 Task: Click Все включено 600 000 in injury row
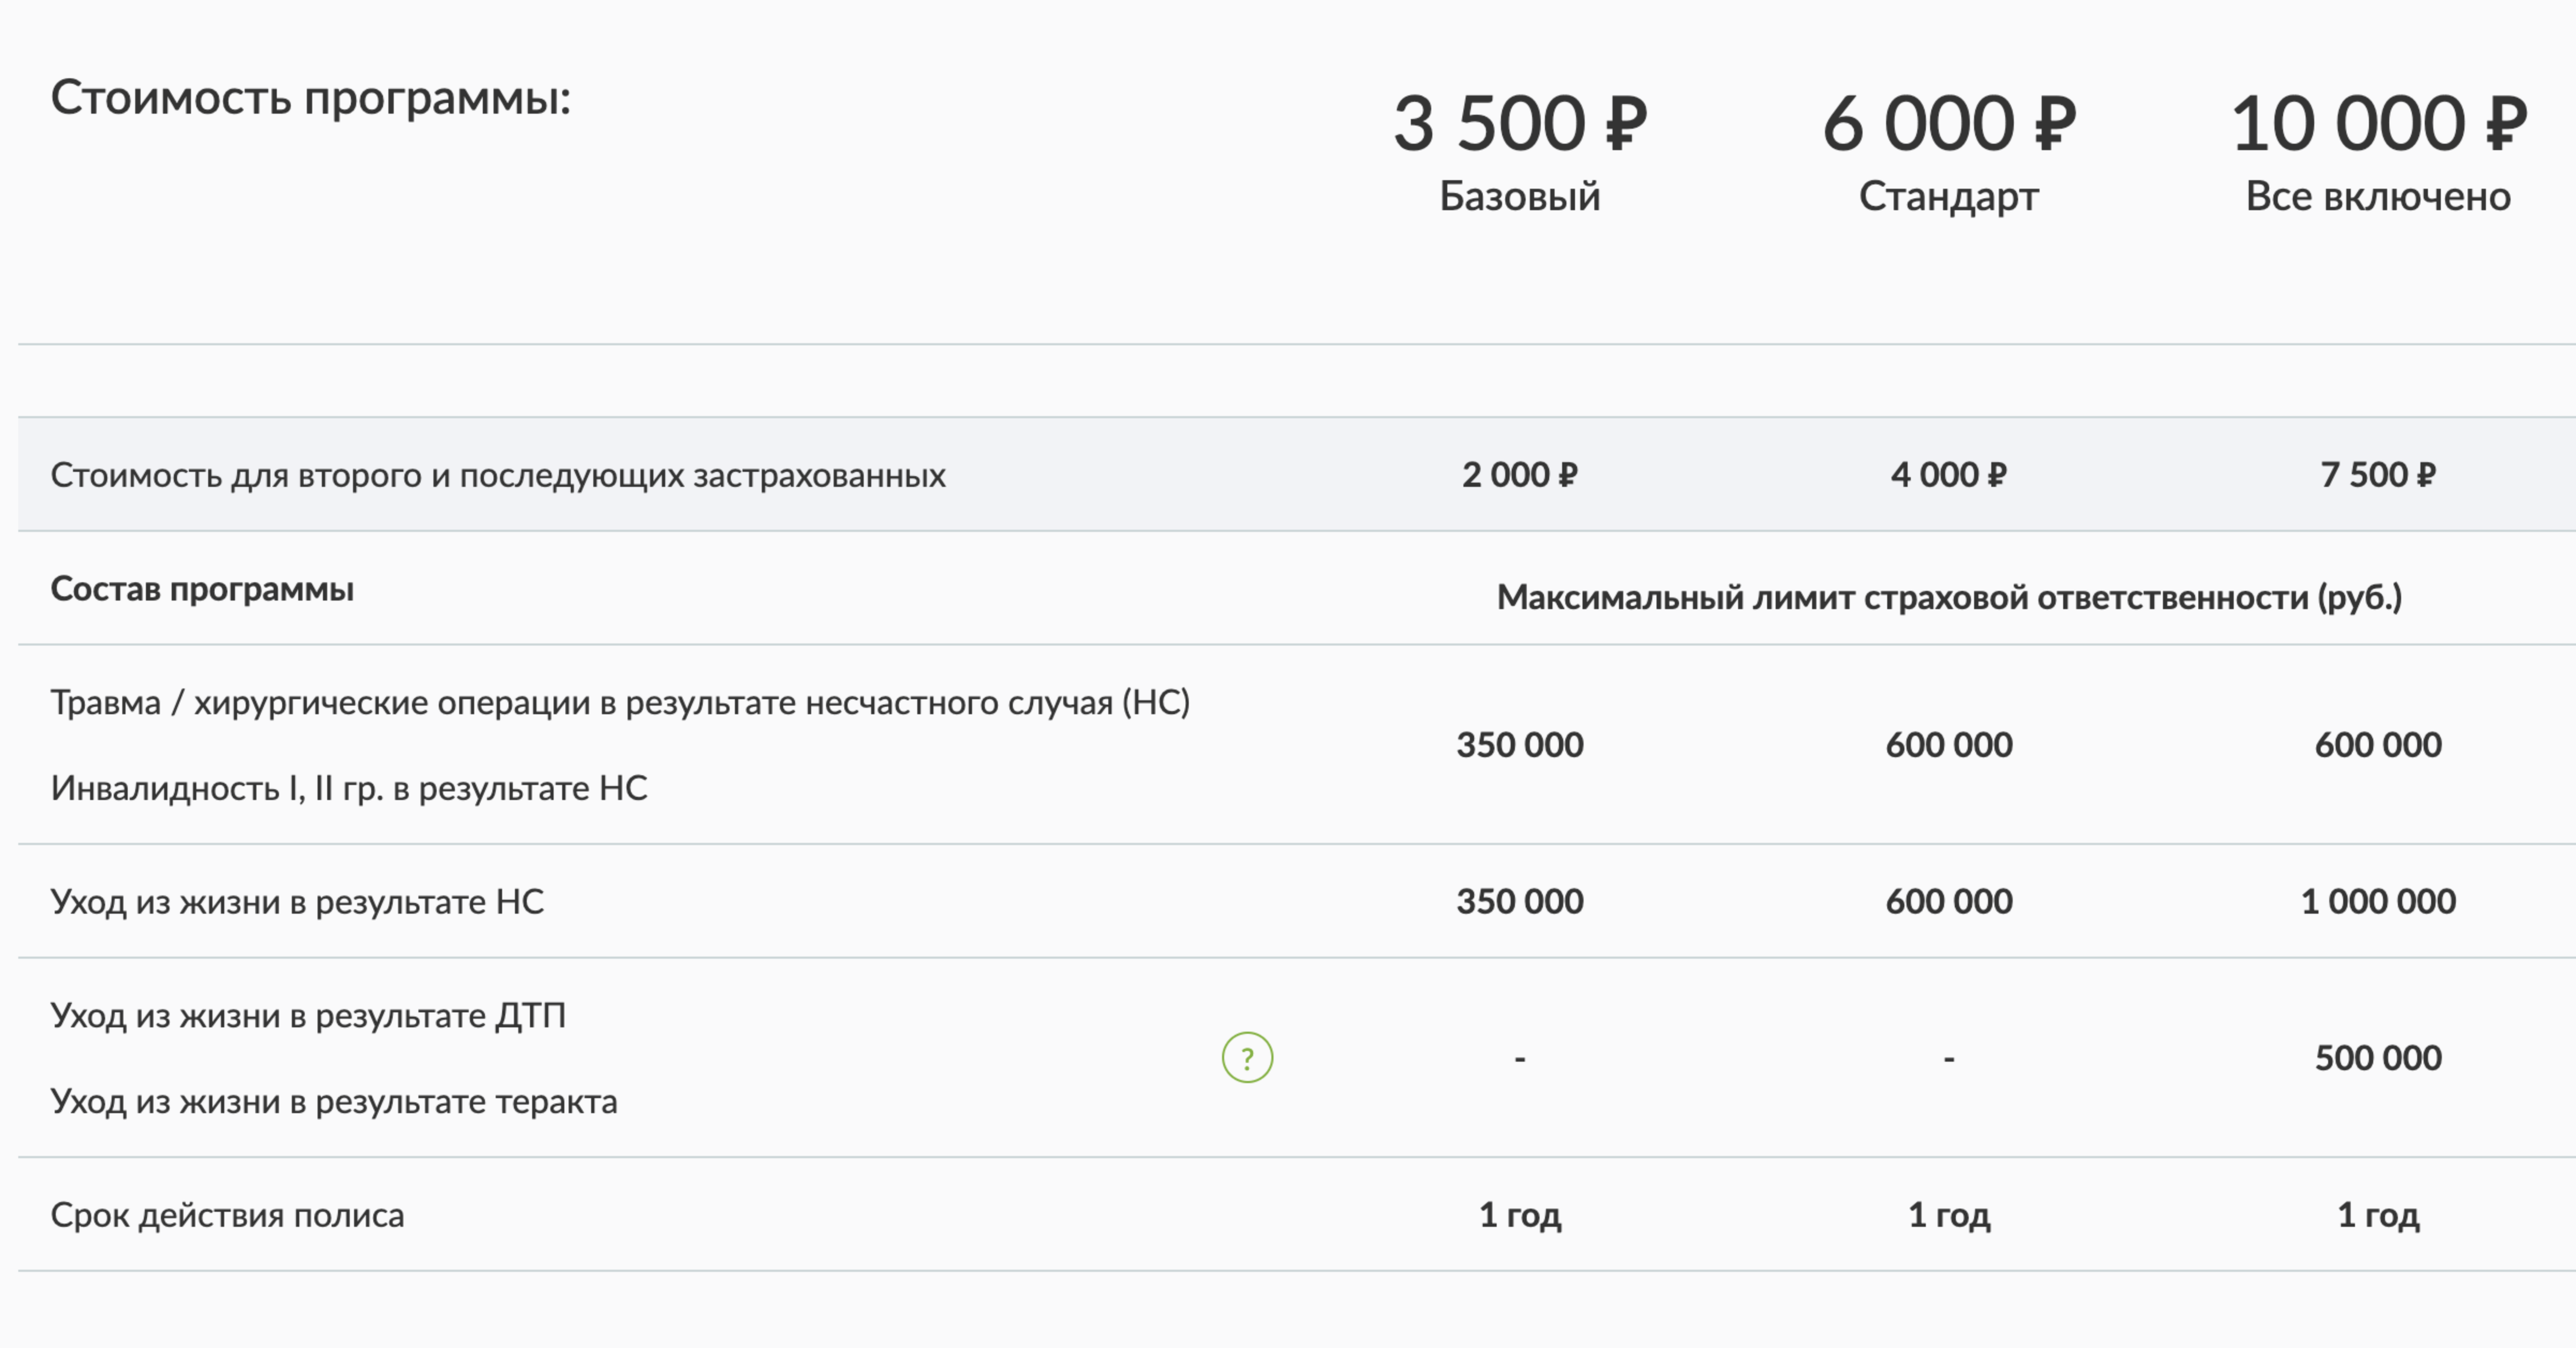2378,744
